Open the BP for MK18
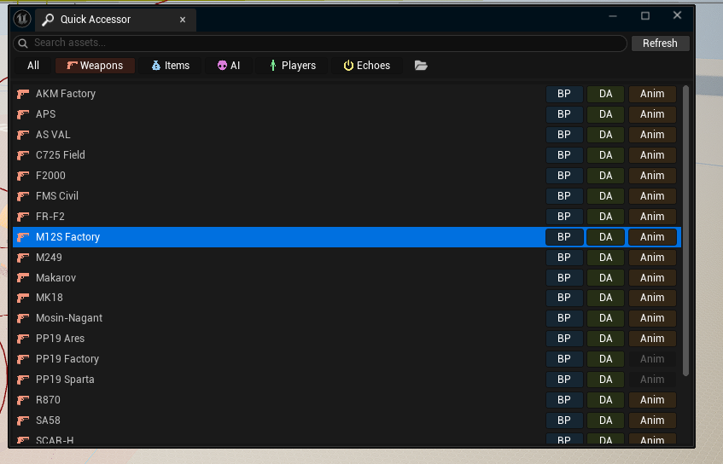This screenshot has height=464, width=723. coord(564,298)
